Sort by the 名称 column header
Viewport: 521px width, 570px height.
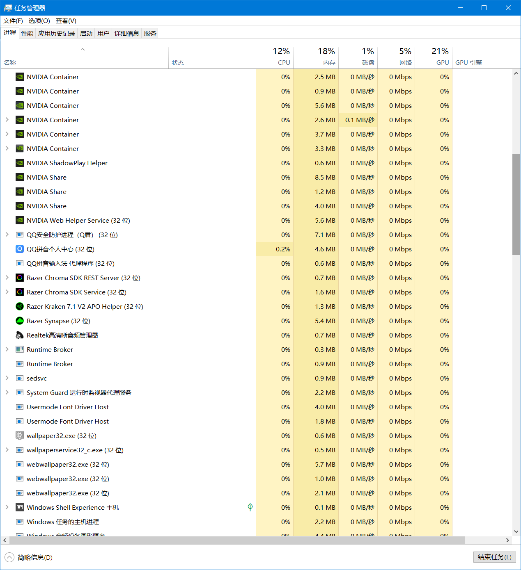pyautogui.click(x=84, y=57)
